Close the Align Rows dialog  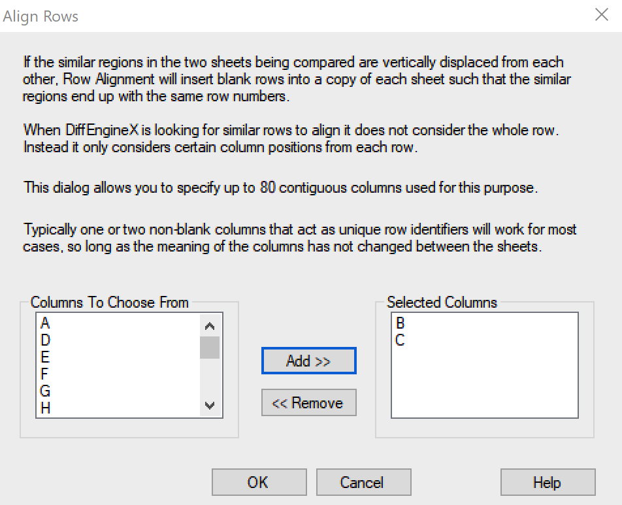point(601,16)
